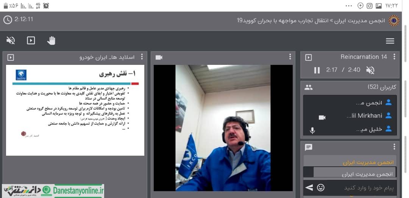409x198 pixels.
Task: Click the play square icon in top toolbar
Action: pos(31,40)
